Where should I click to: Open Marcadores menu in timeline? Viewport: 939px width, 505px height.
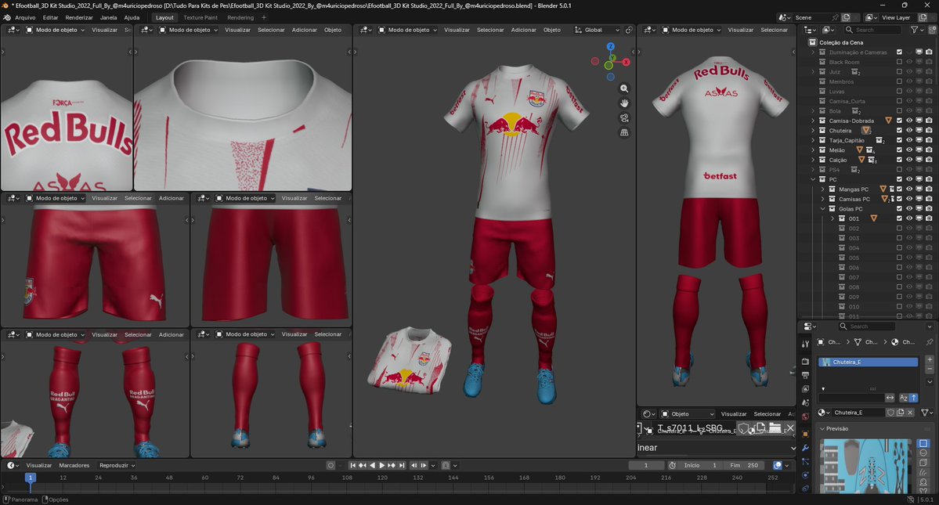coord(74,465)
